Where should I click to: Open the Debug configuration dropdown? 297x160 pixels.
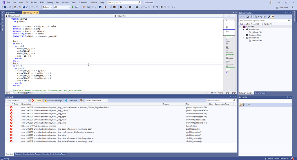click(47, 7)
